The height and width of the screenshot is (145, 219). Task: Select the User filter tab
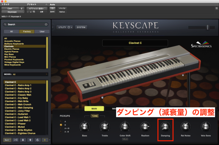point(42,32)
